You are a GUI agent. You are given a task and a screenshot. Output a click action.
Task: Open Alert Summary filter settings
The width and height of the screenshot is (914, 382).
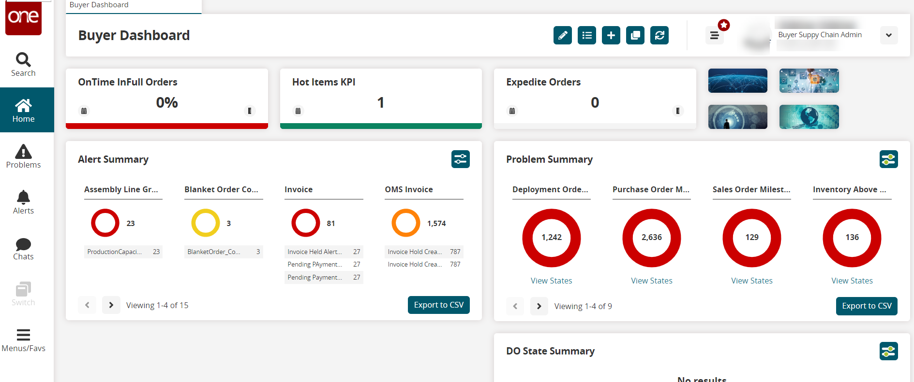(460, 159)
